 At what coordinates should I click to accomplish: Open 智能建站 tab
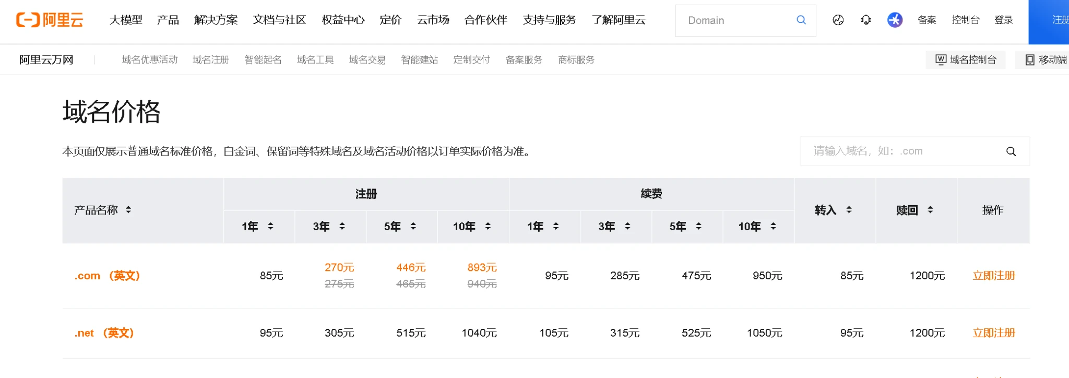[420, 60]
